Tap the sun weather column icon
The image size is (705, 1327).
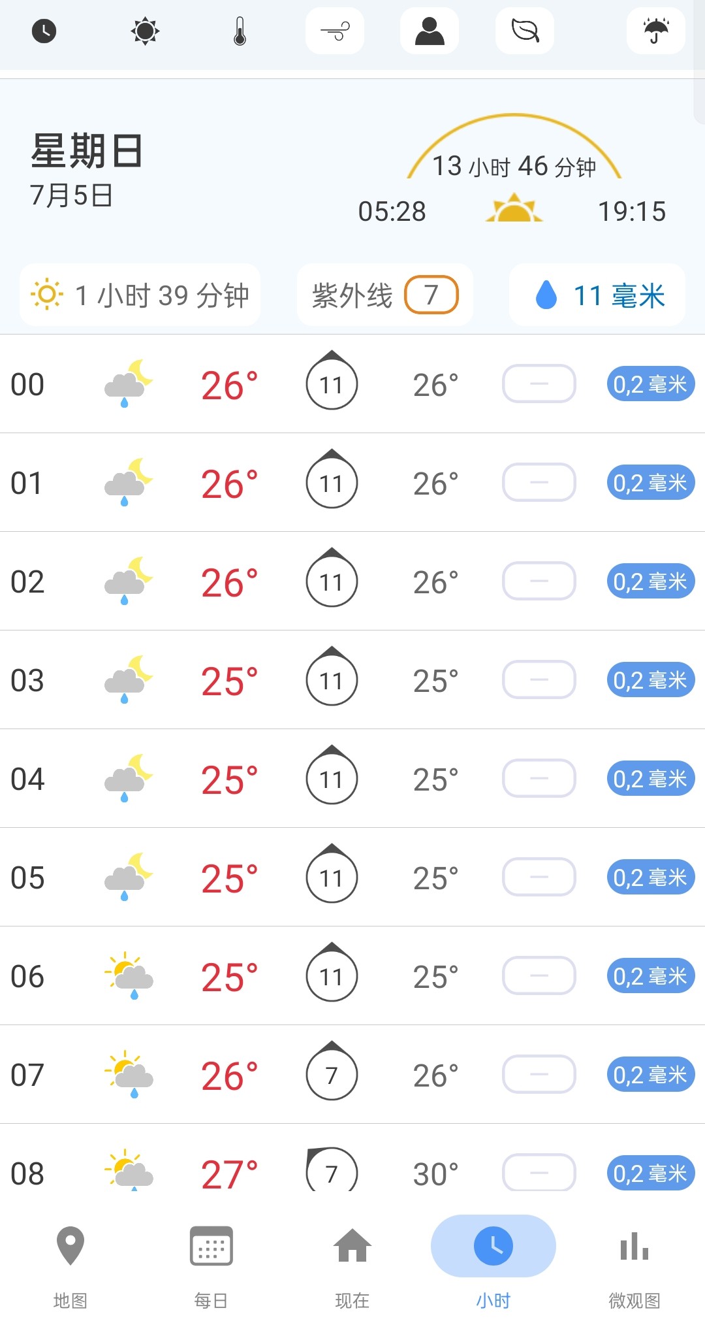click(x=145, y=31)
